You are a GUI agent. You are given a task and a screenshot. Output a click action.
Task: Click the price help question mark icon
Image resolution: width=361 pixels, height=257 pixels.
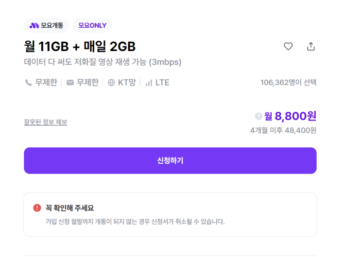[258, 116]
